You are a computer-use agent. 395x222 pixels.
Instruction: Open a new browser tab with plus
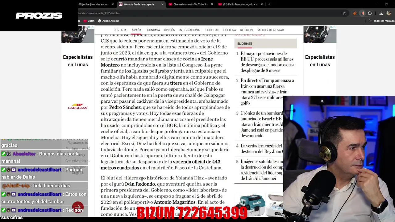tap(269, 4)
